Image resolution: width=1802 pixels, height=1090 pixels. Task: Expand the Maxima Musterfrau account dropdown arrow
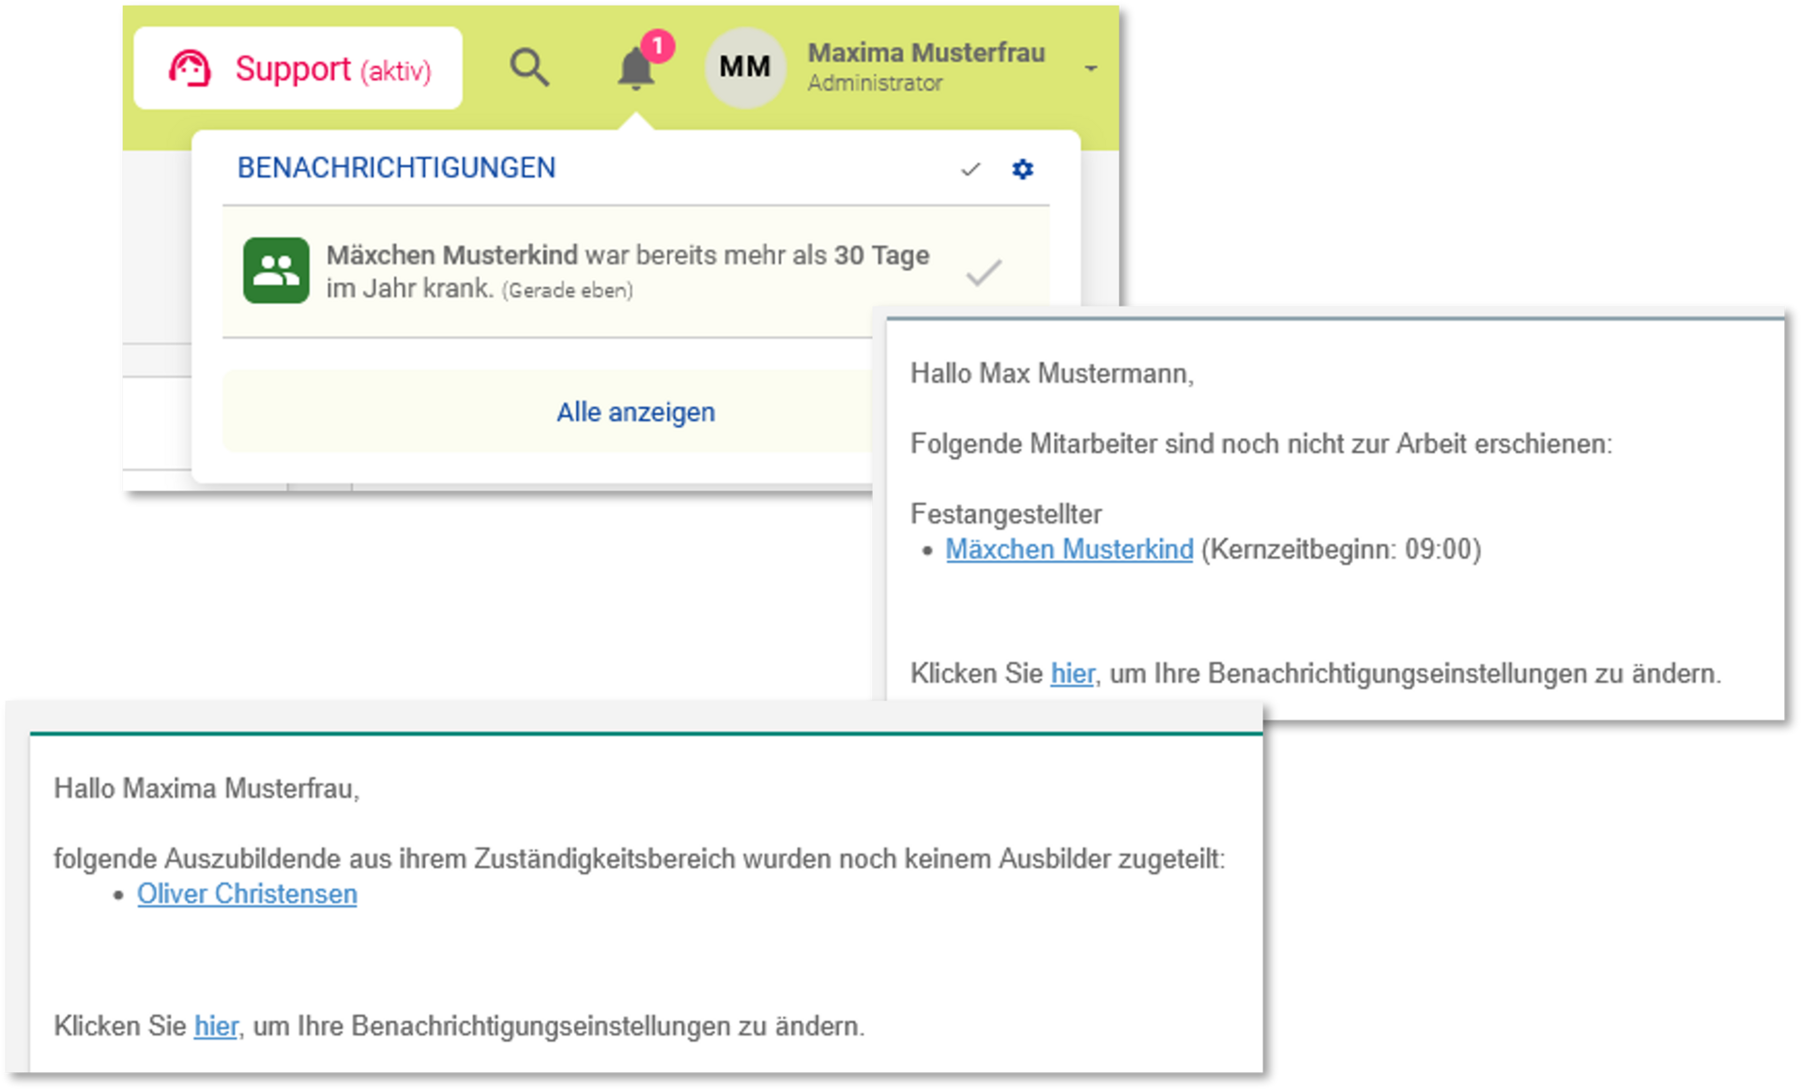(x=1090, y=67)
